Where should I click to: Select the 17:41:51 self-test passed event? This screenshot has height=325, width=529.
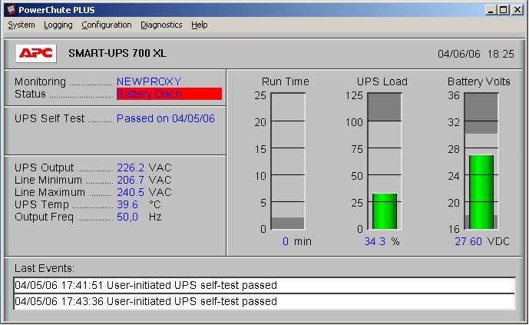(264, 286)
